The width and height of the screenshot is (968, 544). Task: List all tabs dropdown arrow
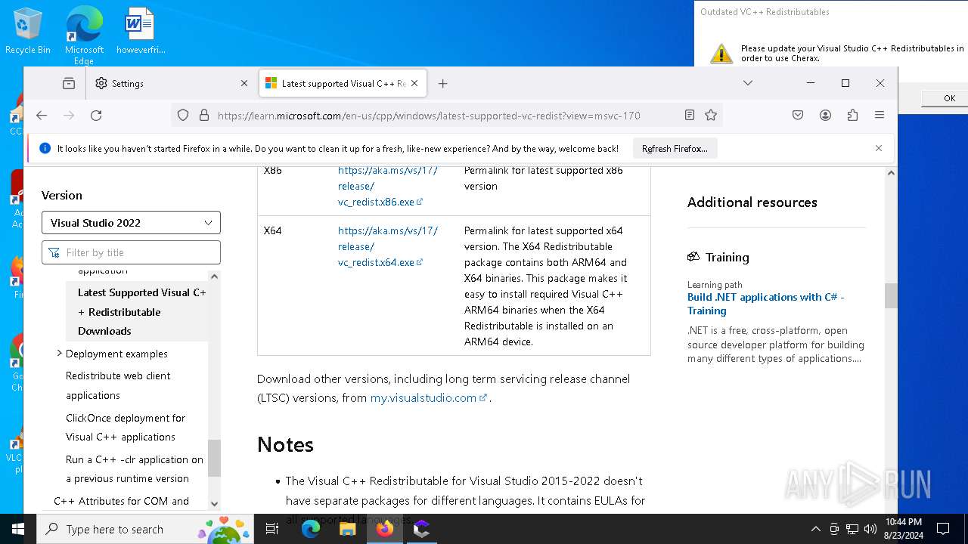(748, 83)
